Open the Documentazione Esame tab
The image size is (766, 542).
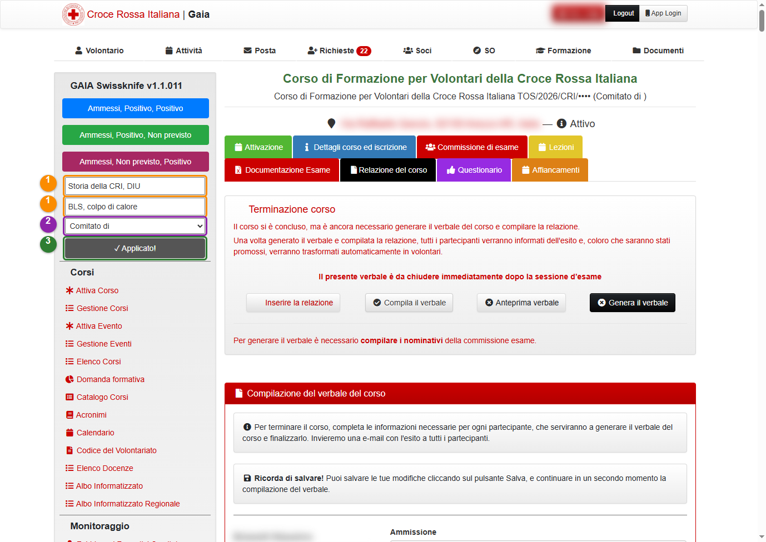(282, 170)
